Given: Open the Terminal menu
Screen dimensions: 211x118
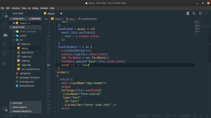Looking at the screenshot, I should coord(44,8).
